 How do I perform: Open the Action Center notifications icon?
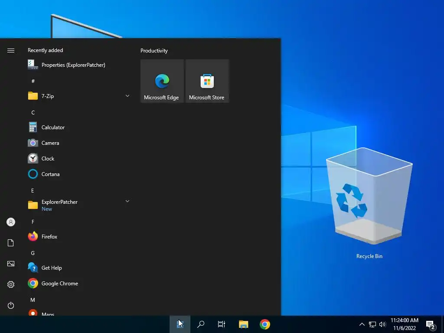click(431, 325)
